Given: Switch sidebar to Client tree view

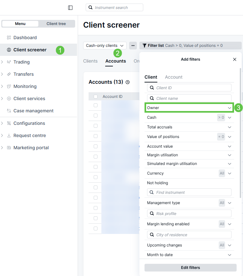Looking at the screenshot, I should point(56,24).
